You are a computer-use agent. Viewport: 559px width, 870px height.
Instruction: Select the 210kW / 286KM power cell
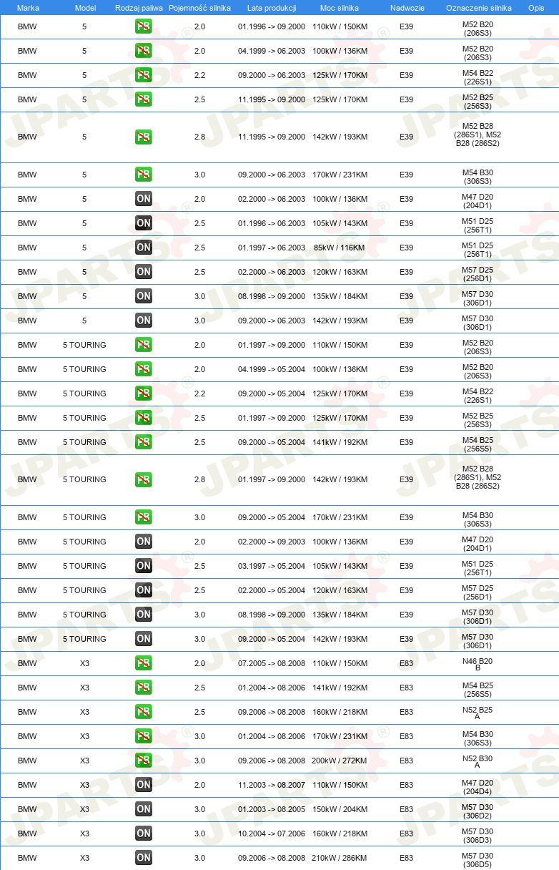(x=340, y=858)
